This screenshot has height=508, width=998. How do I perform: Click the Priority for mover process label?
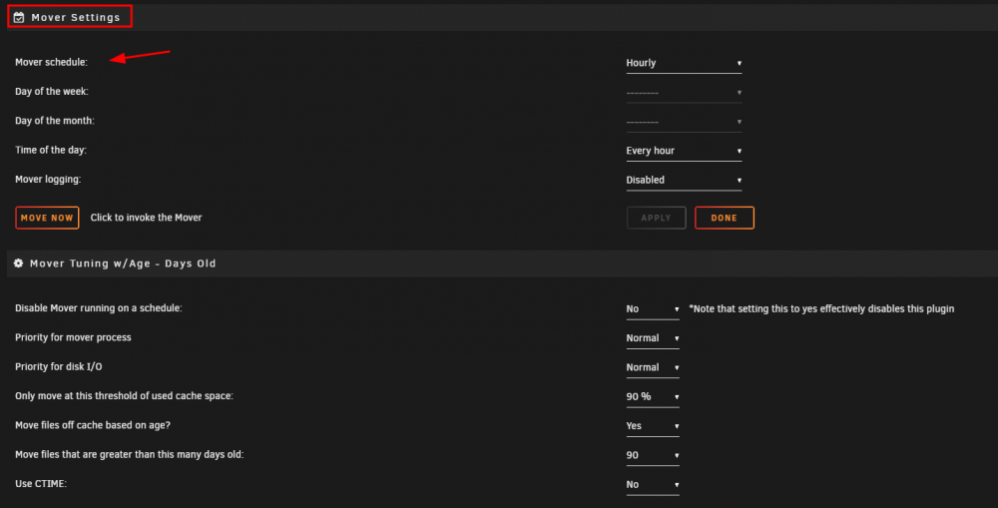point(73,336)
